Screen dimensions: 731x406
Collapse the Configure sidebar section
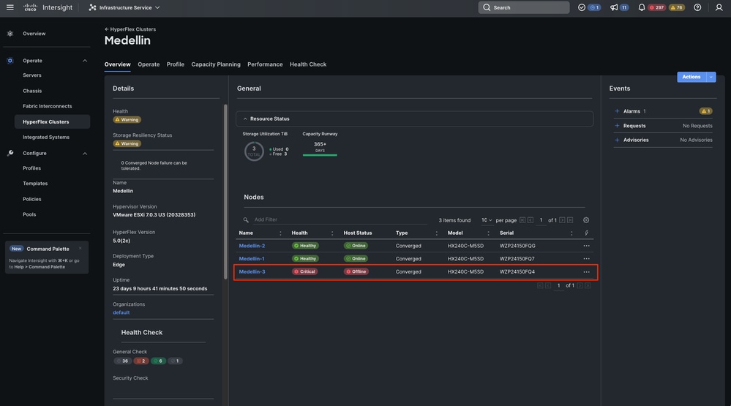coord(85,154)
